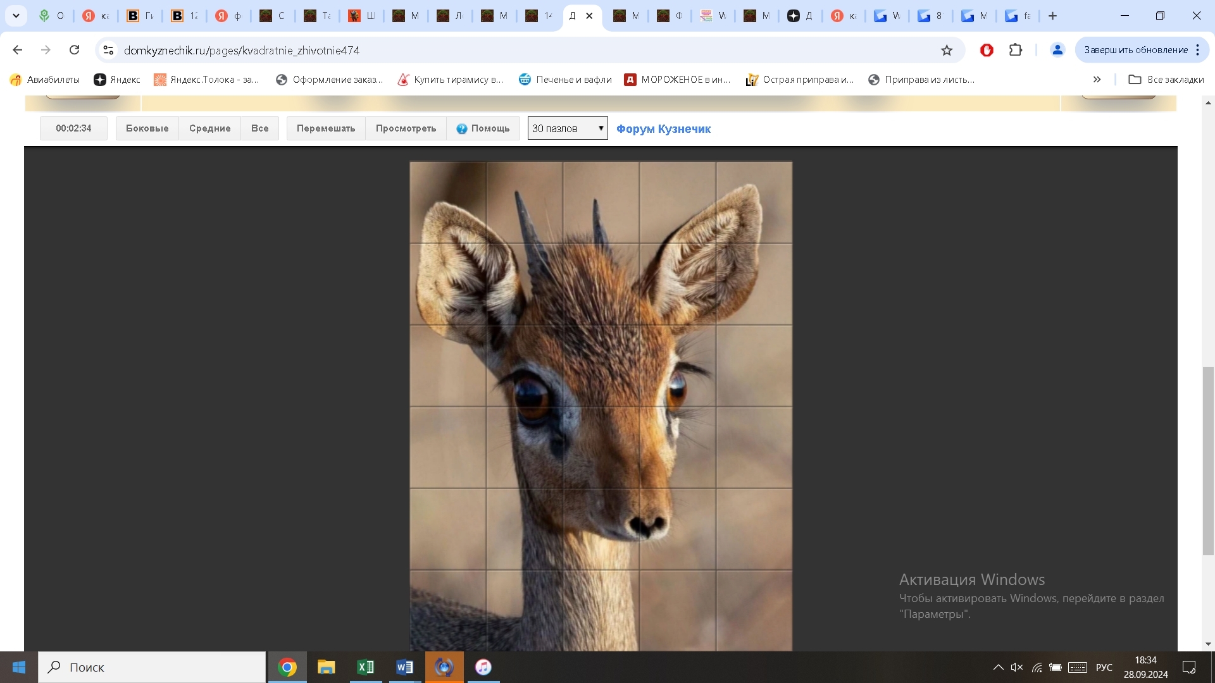1215x683 pixels.
Task: Switch to the VK tab labeled Гı
Action: (x=140, y=16)
